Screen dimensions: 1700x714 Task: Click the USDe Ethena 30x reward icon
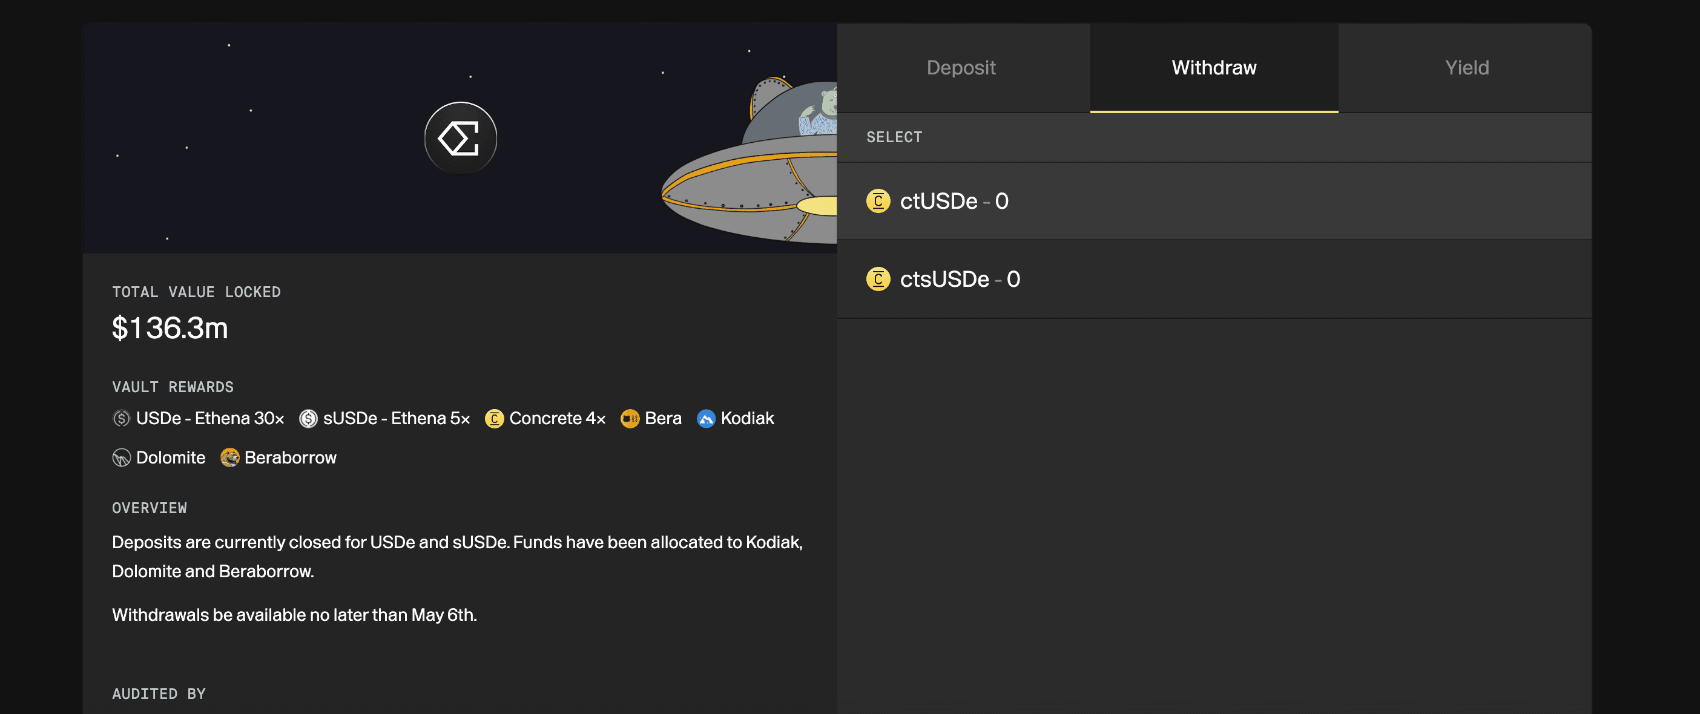point(122,419)
